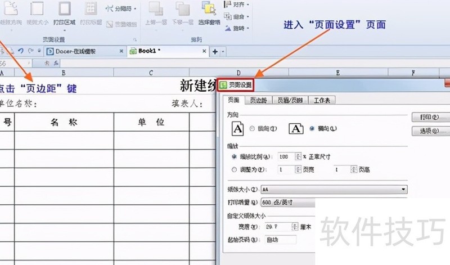The image size is (450, 265).
Task: Click the Print Titles (打印标题) ribbon icon
Action: tap(91, 8)
